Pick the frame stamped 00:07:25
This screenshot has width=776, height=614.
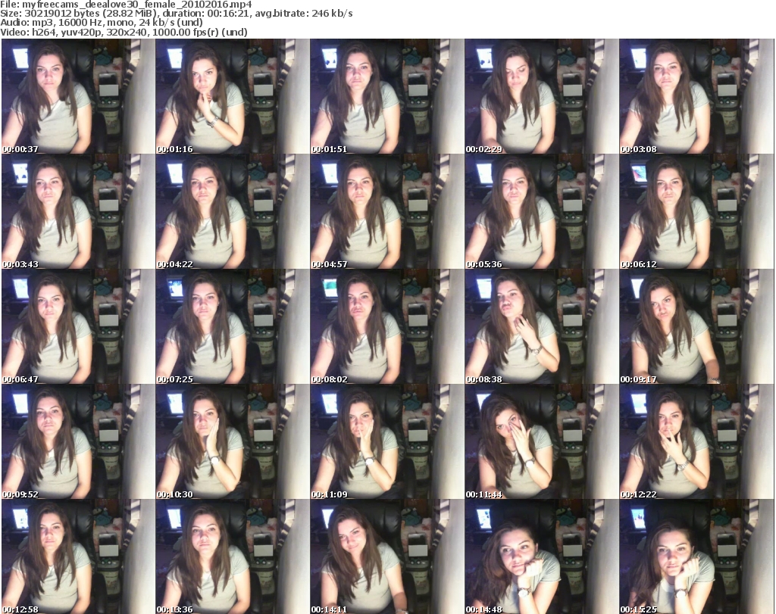click(x=233, y=327)
